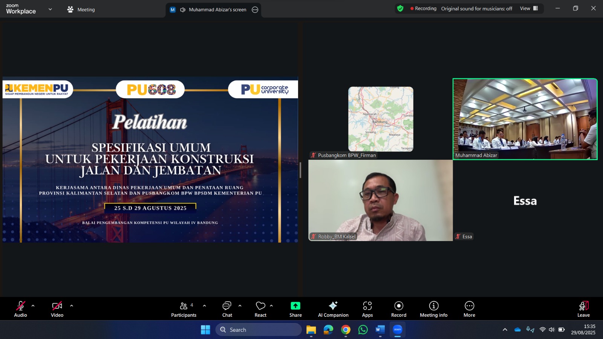
Task: Expand audio options caret next to Audio
Action: coord(33,306)
